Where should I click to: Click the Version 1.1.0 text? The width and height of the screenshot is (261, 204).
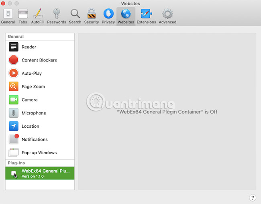(x=33, y=176)
